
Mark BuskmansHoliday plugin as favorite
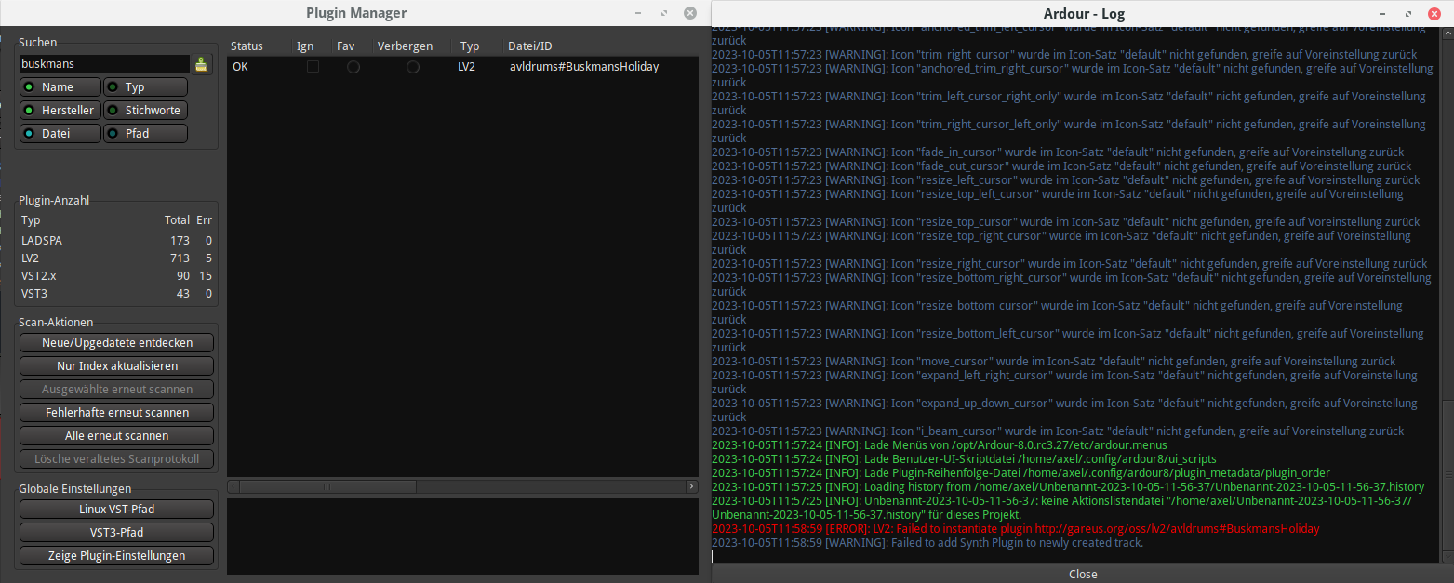pyautogui.click(x=353, y=67)
